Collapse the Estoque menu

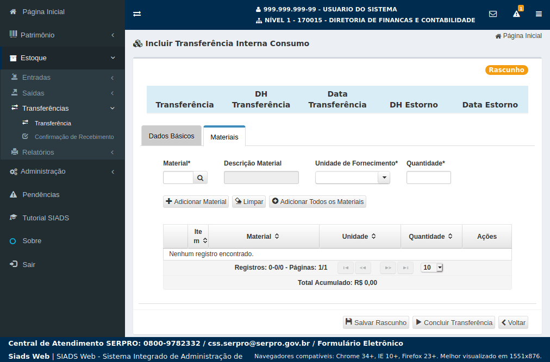(x=62, y=58)
